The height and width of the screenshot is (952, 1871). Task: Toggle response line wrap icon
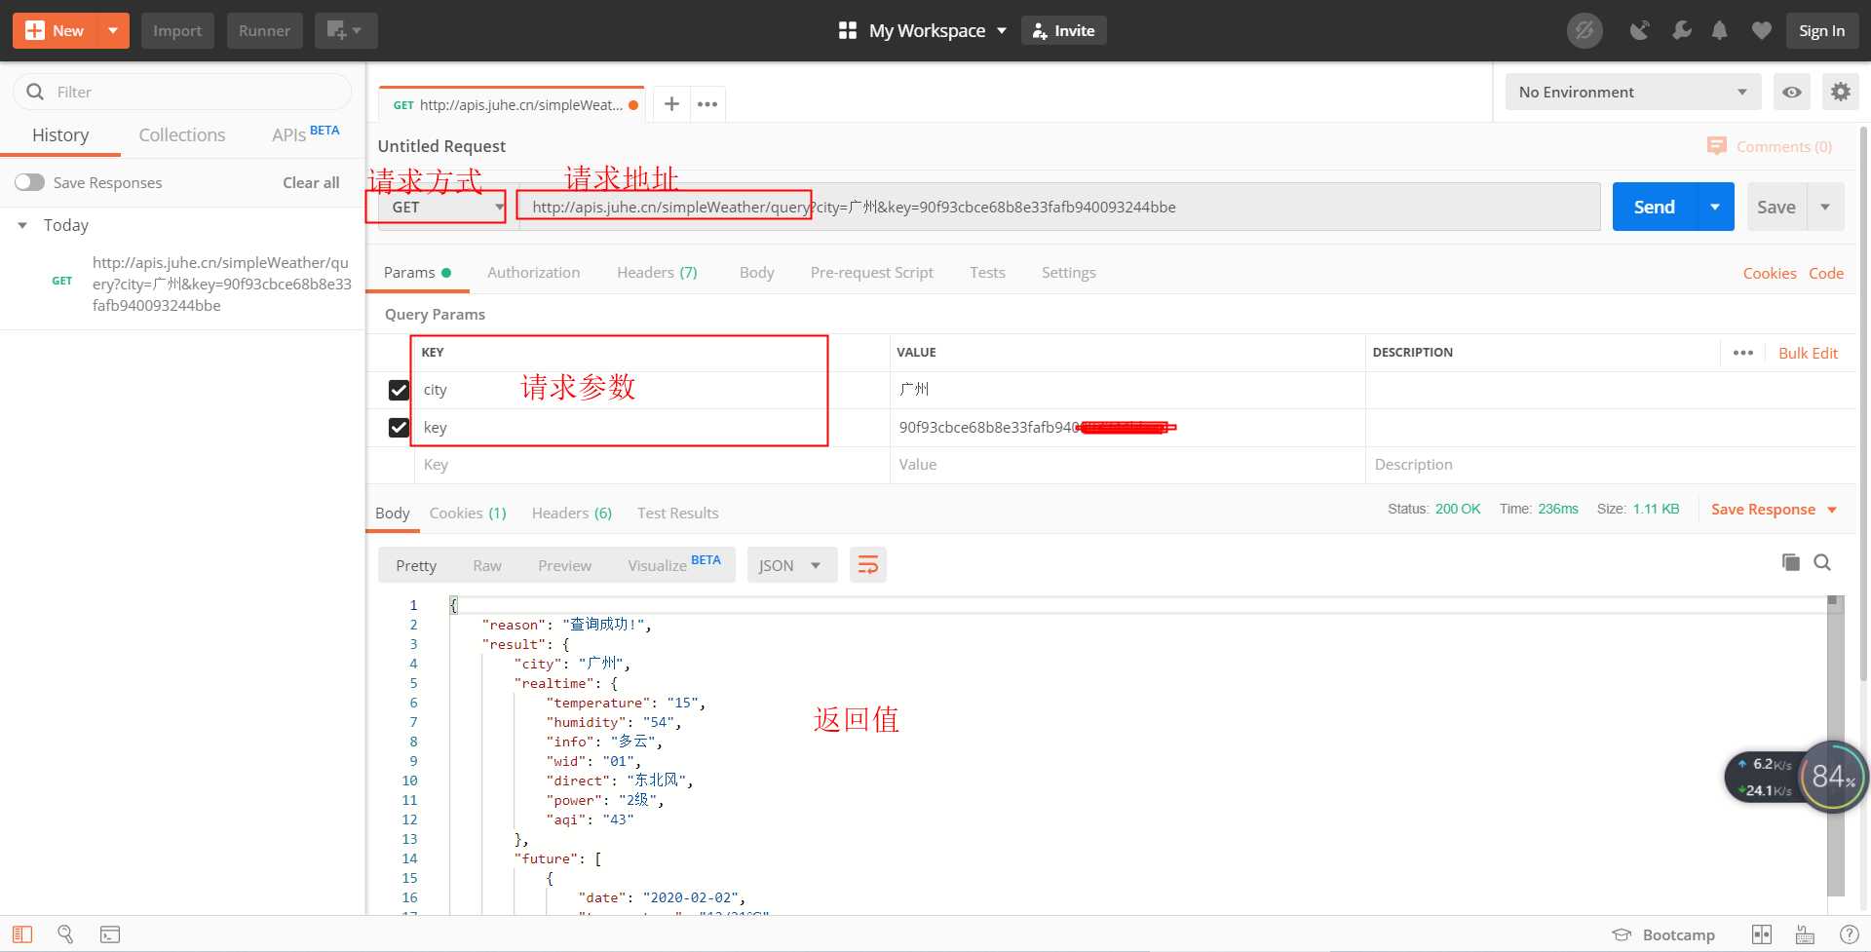(x=867, y=565)
